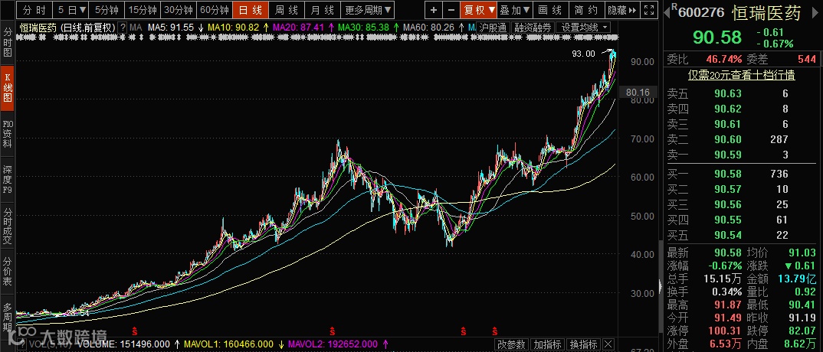Switch to 15分钟 chart period
This screenshot has height=352, width=823.
143,9
